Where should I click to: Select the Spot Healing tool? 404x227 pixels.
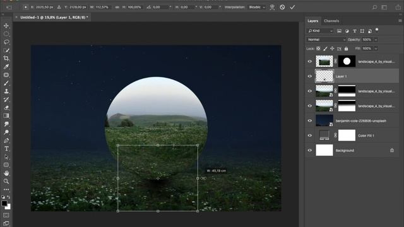tap(6, 75)
